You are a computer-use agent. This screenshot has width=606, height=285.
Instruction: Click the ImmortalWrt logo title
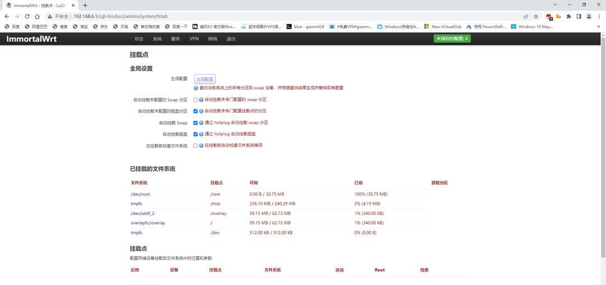click(x=31, y=39)
